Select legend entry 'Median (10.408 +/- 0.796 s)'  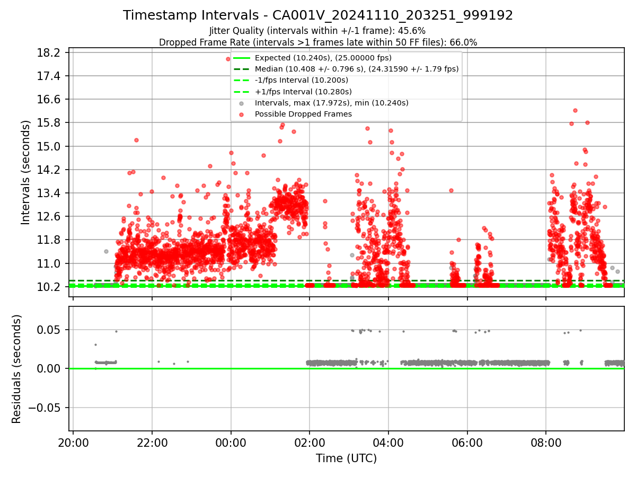point(357,69)
